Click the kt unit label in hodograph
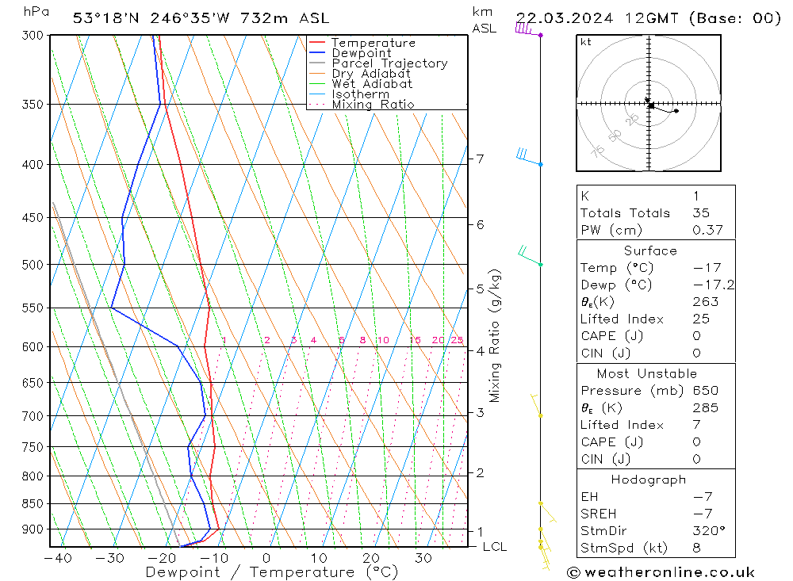The image size is (793, 581). point(586,42)
